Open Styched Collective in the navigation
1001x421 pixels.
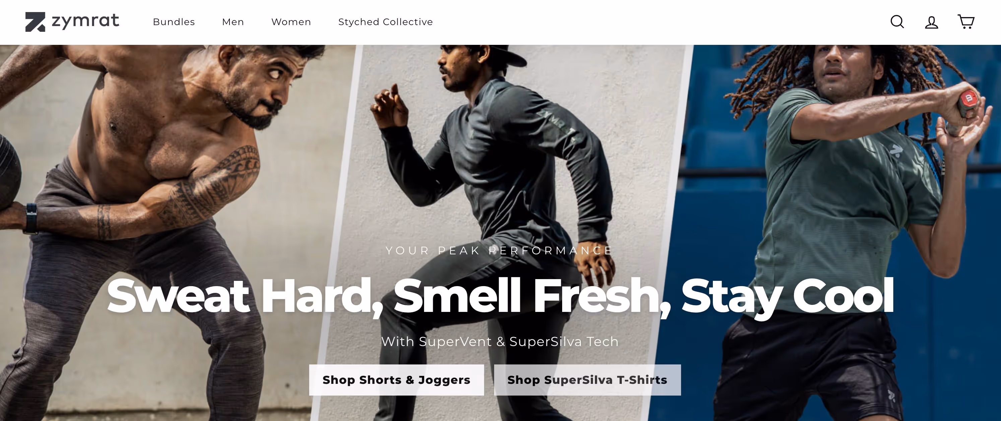[x=386, y=22]
